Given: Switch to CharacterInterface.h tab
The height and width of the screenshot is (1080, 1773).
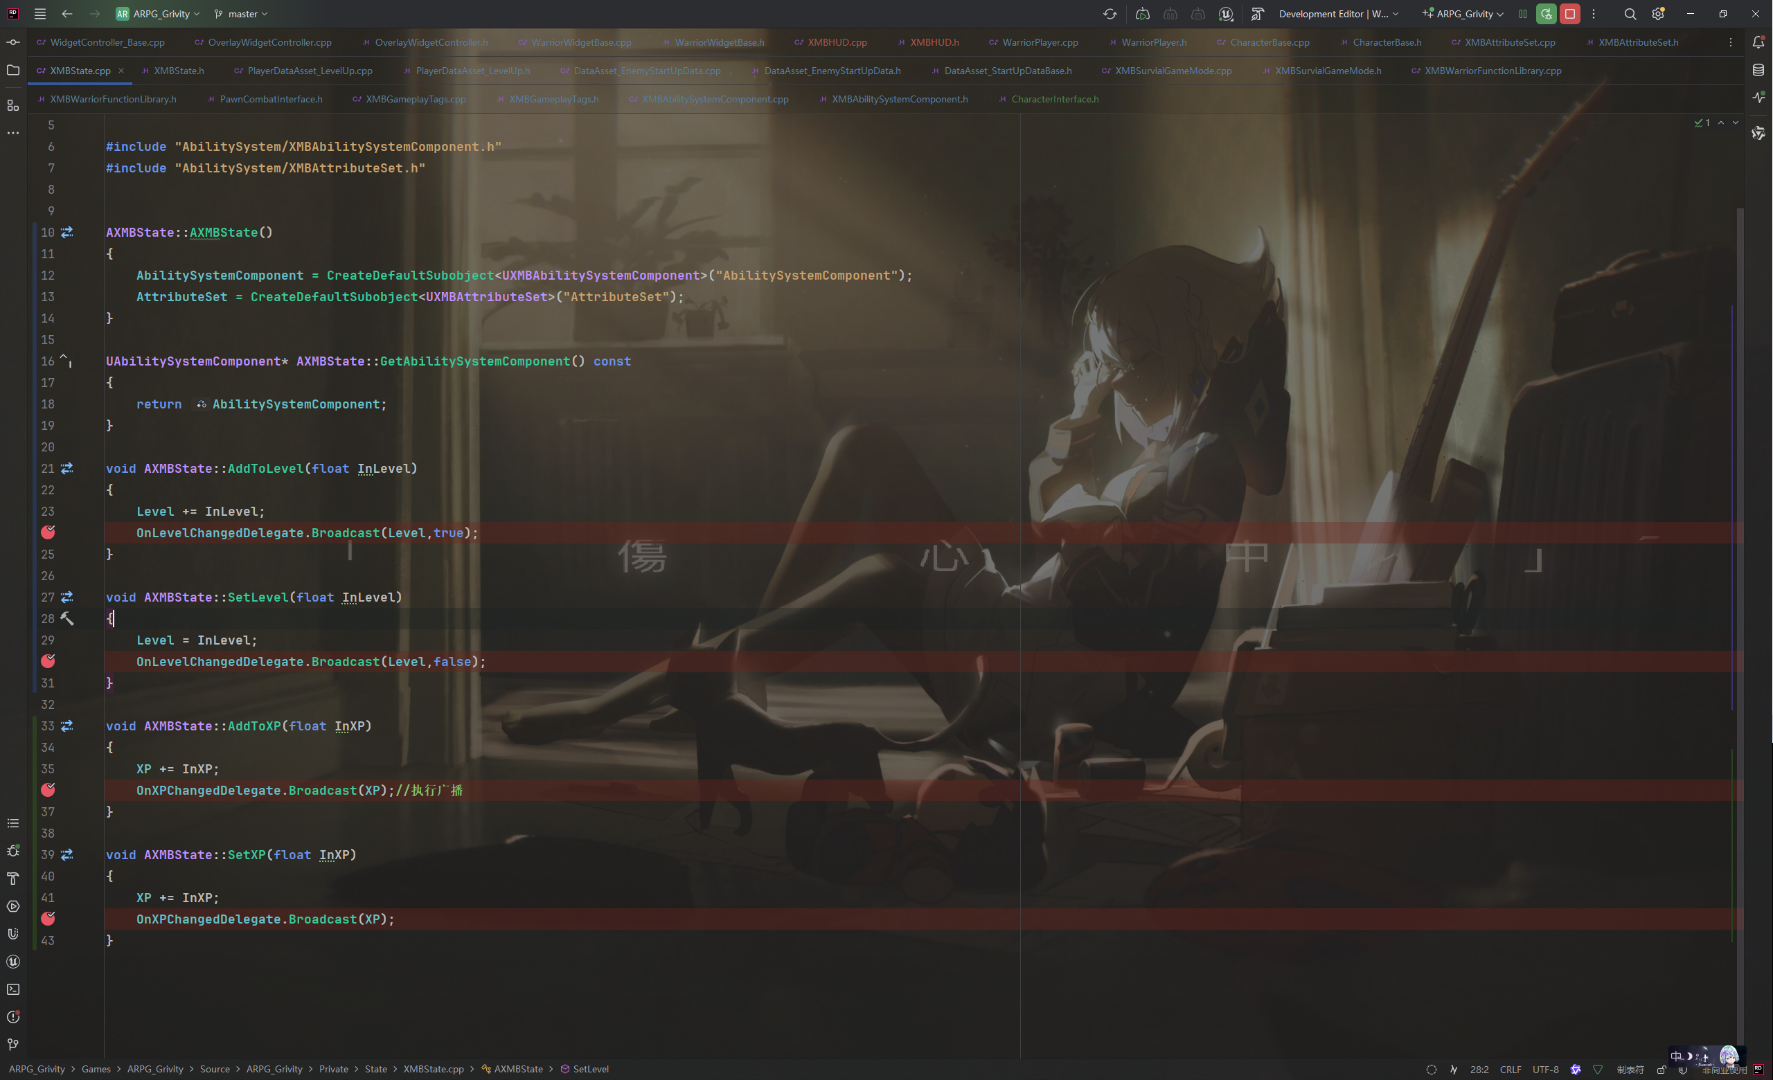Looking at the screenshot, I should pos(1049,99).
